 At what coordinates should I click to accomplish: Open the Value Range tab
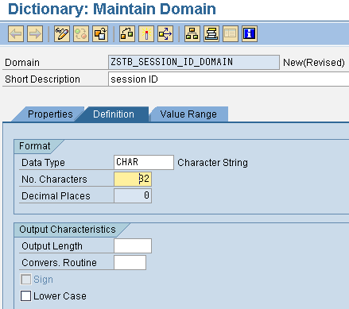pyautogui.click(x=188, y=114)
